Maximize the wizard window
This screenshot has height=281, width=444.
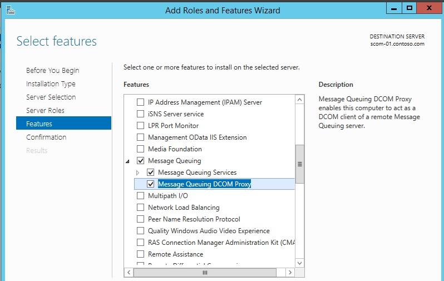click(410, 8)
